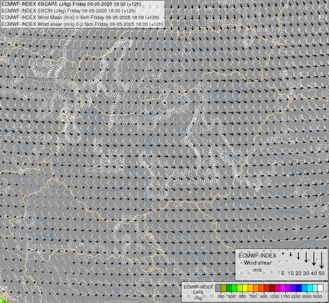Click the '30' wind shear legend label
This screenshot has height=303, width=329.
(306, 273)
